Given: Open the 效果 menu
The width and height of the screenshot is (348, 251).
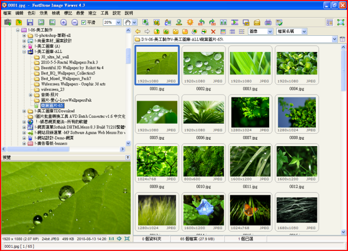Looking at the screenshot, I should click(x=43, y=13).
